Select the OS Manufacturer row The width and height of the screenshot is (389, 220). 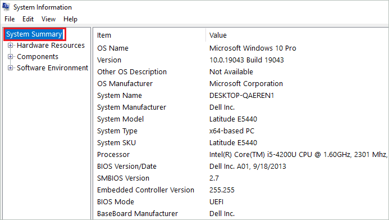pyautogui.click(x=125, y=83)
